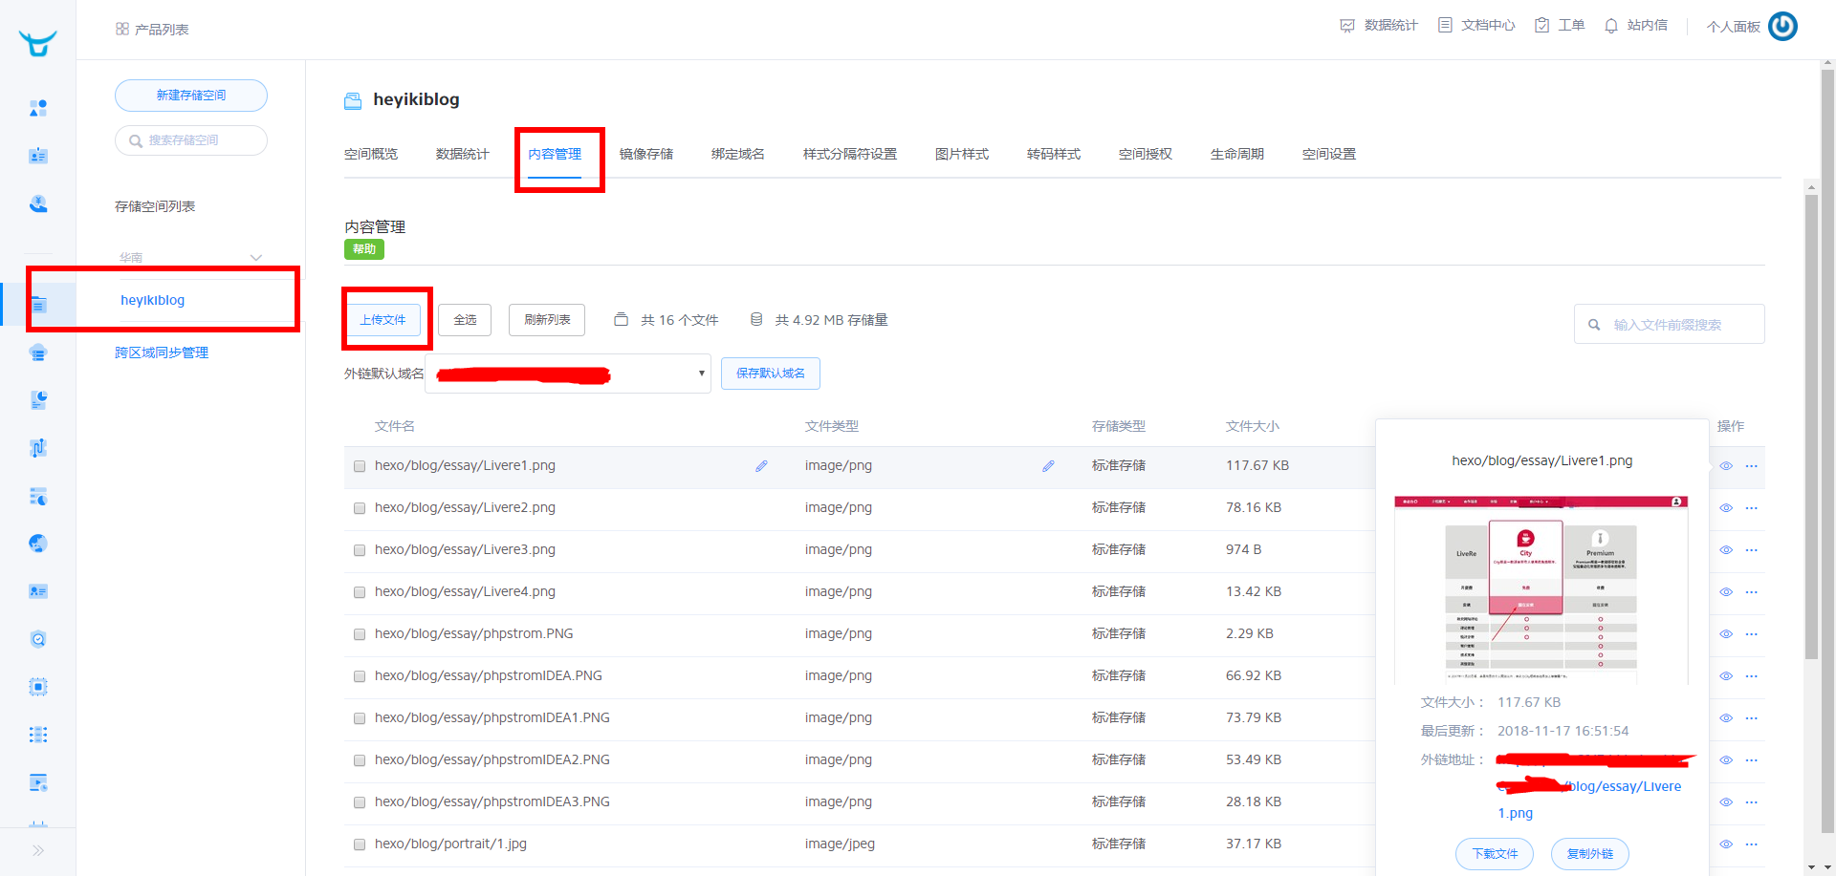Switch to the 镜像存储 tab
Image resolution: width=1836 pixels, height=876 pixels.
click(x=645, y=154)
